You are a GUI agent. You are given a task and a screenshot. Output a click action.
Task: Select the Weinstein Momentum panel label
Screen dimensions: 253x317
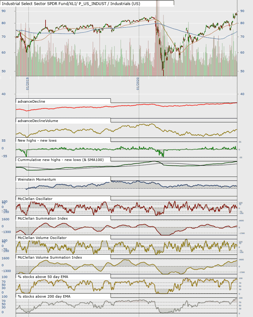click(37, 179)
